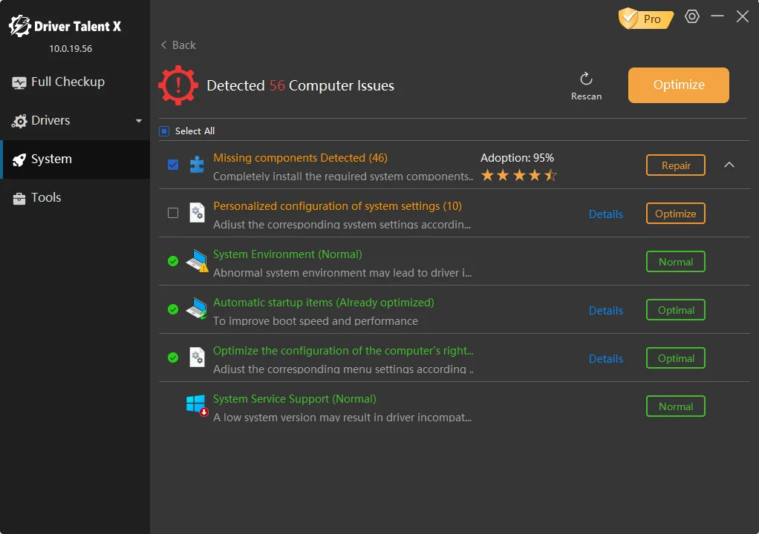759x534 pixels.
Task: Repair missing components
Action: [675, 165]
